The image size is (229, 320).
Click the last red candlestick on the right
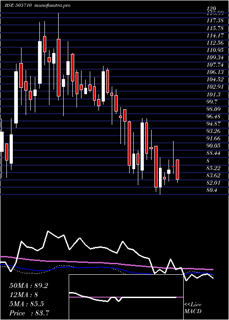(178, 170)
